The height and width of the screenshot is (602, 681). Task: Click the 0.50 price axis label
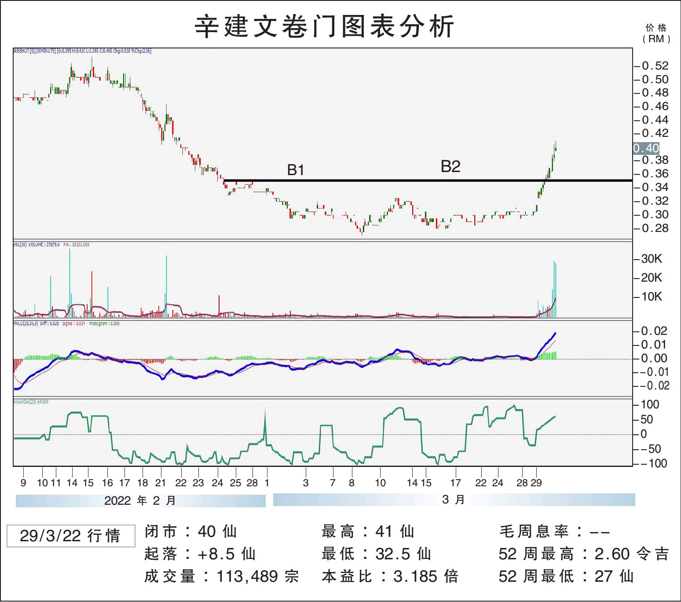(655, 80)
